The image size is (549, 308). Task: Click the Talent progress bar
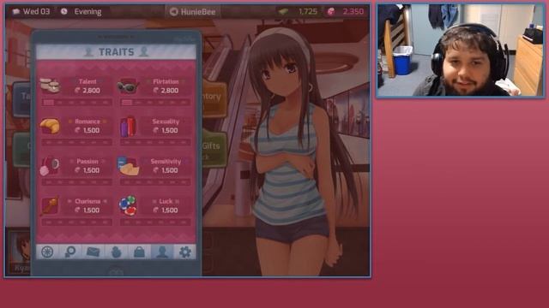click(x=77, y=103)
